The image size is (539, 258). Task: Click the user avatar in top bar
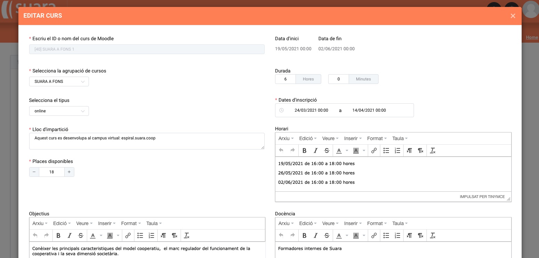pyautogui.click(x=530, y=9)
